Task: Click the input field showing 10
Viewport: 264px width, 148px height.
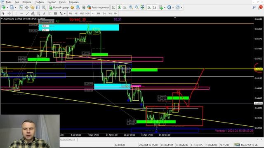Action: pos(45,26)
